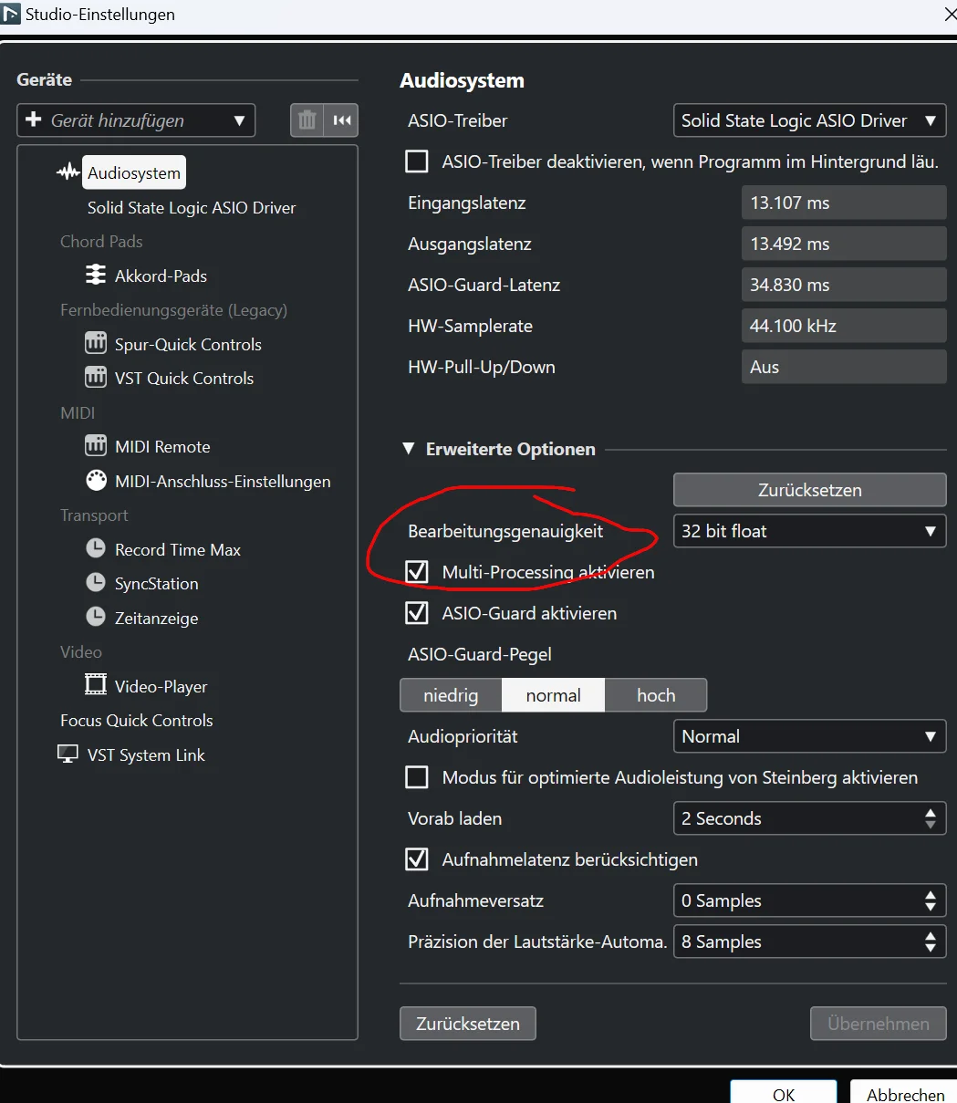Image resolution: width=957 pixels, height=1103 pixels.
Task: Click Präzision der Lautstärke-Automation stepper arrows
Action: [x=930, y=942]
